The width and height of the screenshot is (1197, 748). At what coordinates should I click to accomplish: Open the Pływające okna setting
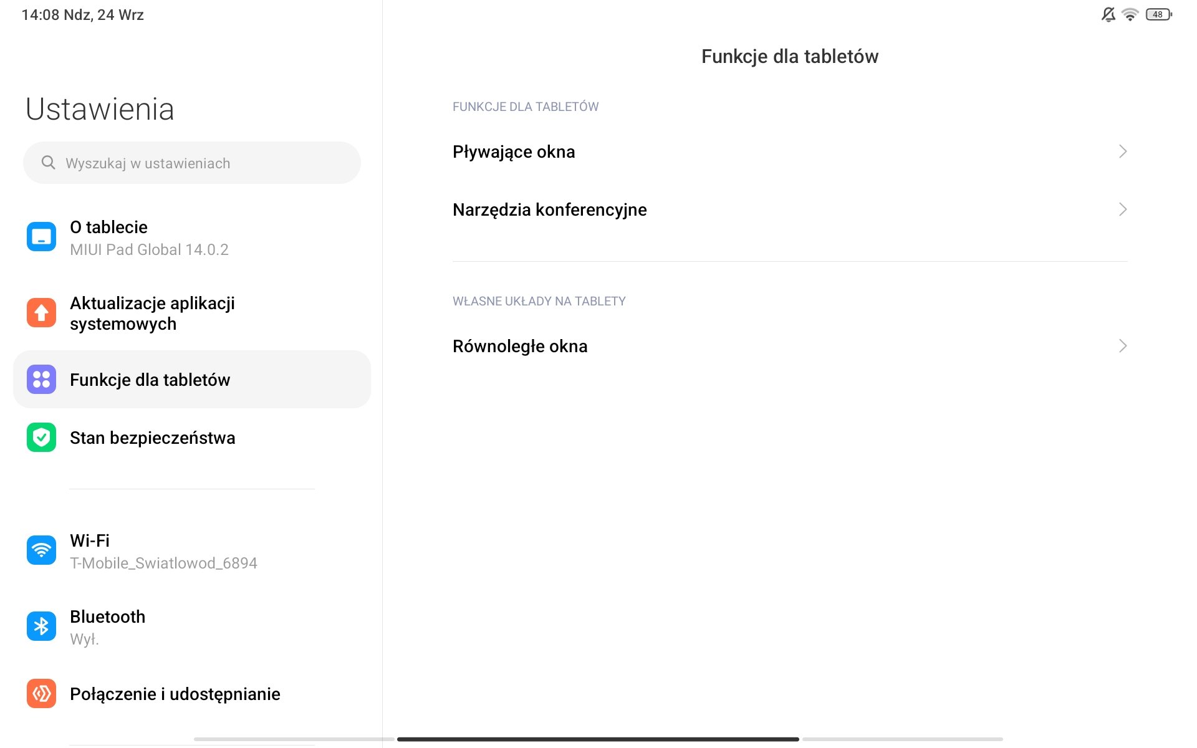click(x=790, y=151)
